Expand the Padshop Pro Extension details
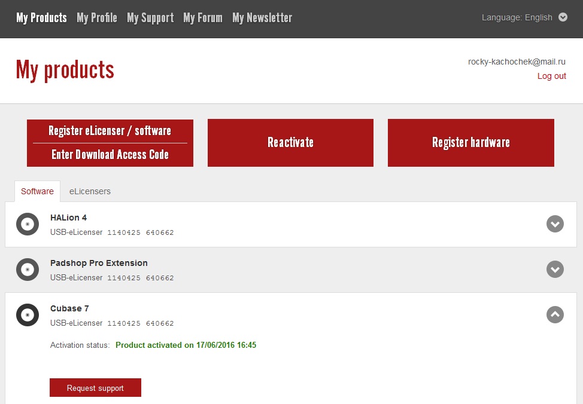This screenshot has height=404, width=583. pos(555,270)
